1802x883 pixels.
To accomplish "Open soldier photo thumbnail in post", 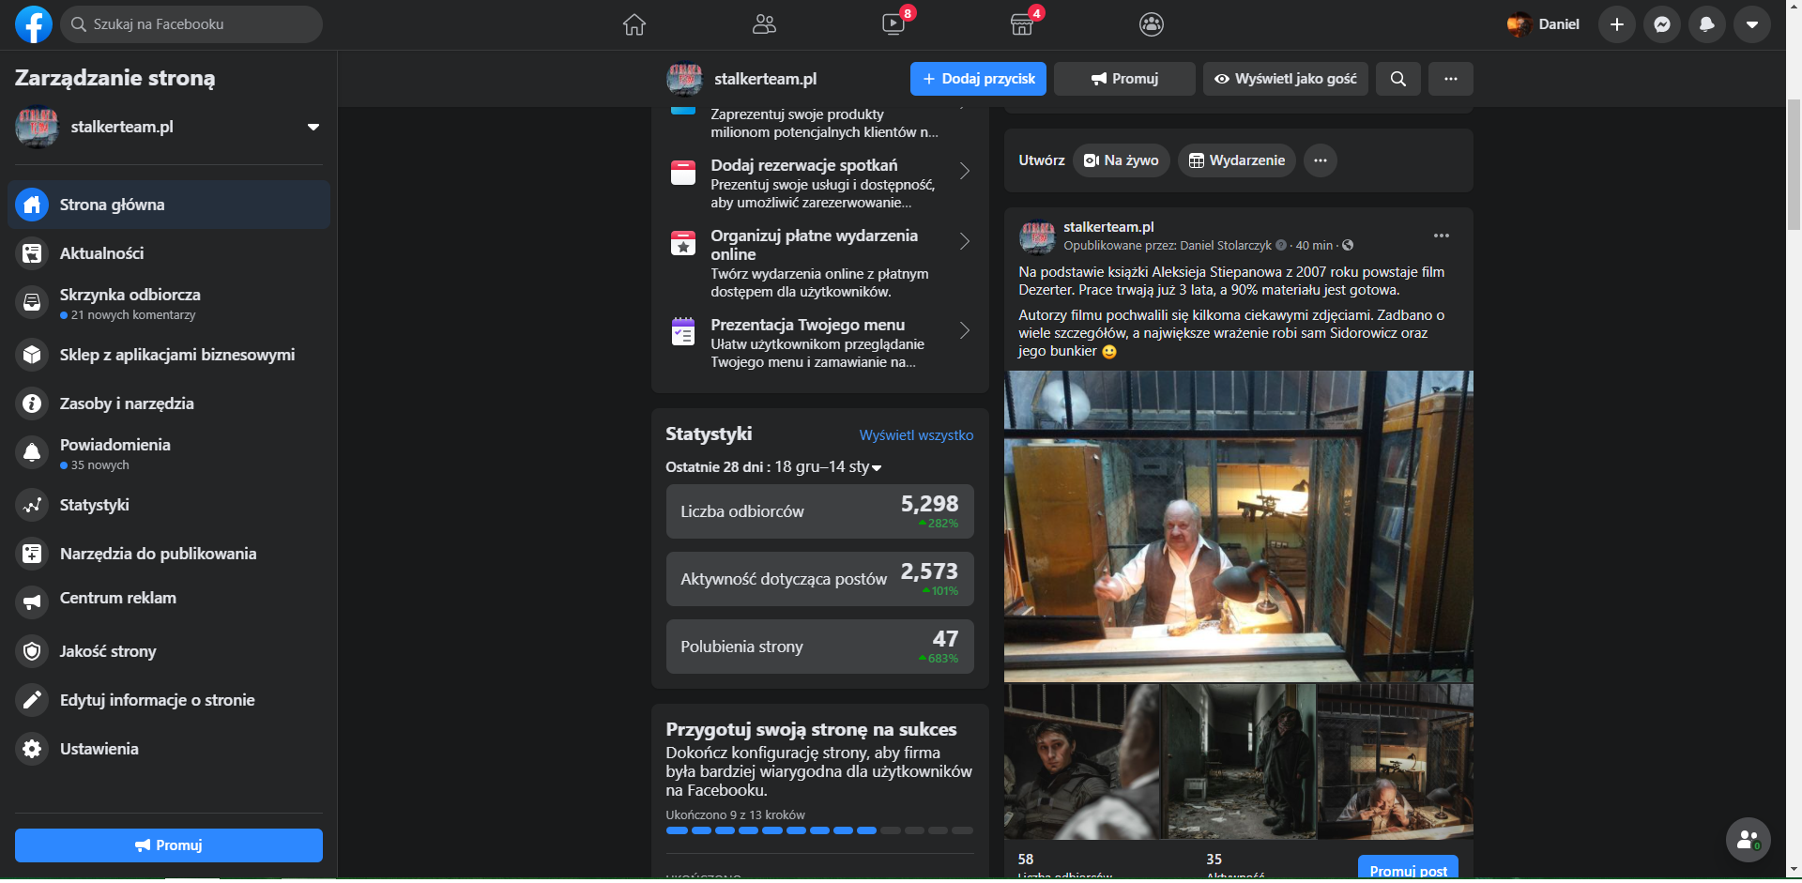I will coord(1082,762).
